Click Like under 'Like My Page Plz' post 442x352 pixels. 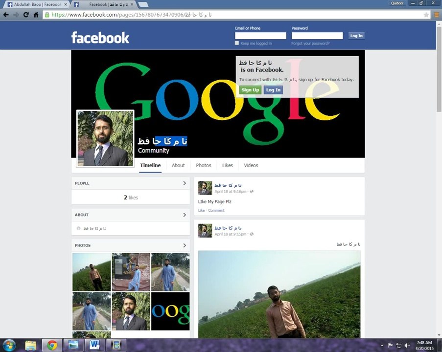pyautogui.click(x=201, y=210)
